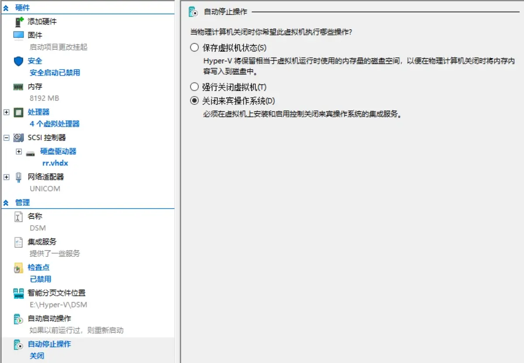Open the Checkpoints (检查点) icon
This screenshot has width=524, height=363.
pyautogui.click(x=18, y=268)
